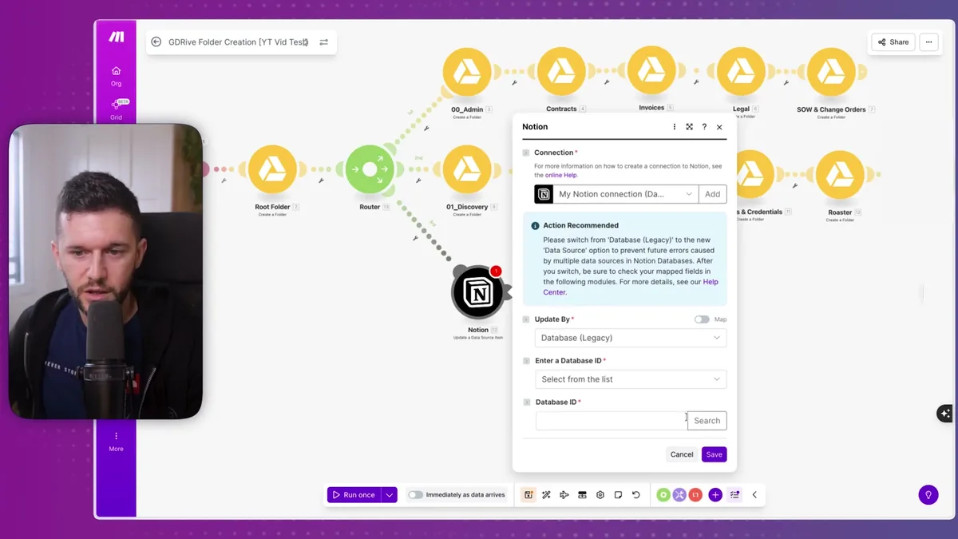958x539 pixels.
Task: Open the Org section in the left sidebar
Action: 115,74
